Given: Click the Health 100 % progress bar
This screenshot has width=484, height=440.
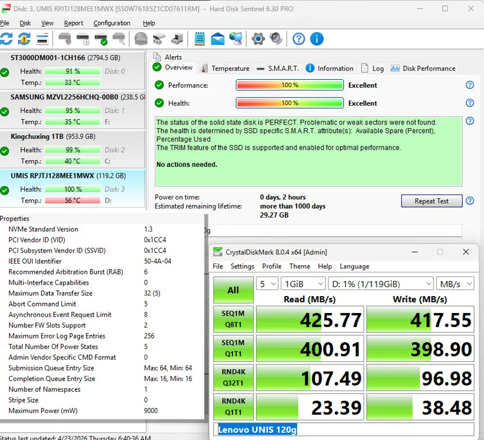Looking at the screenshot, I should tap(290, 103).
